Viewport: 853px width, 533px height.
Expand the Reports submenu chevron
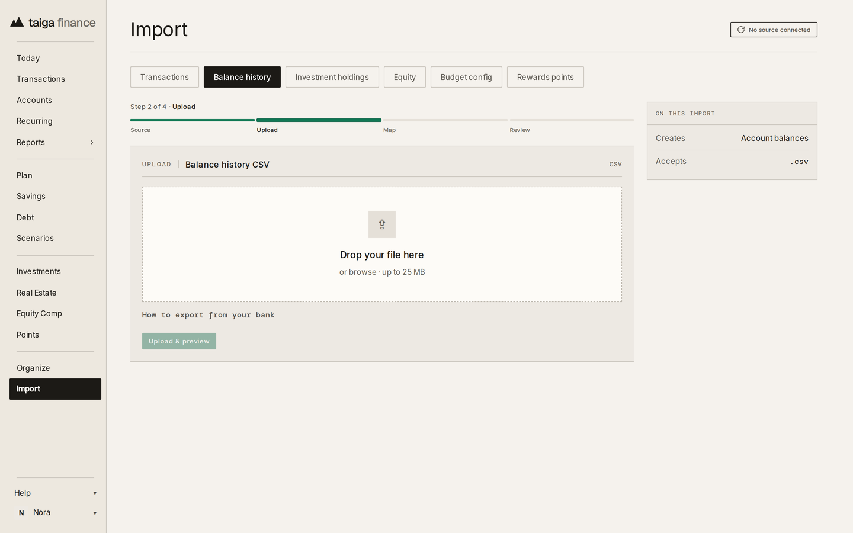(x=92, y=142)
